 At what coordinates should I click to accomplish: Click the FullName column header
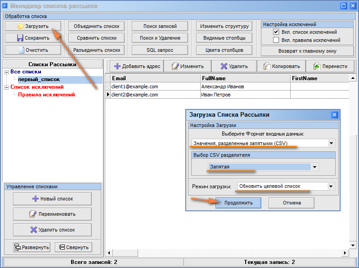(246, 78)
